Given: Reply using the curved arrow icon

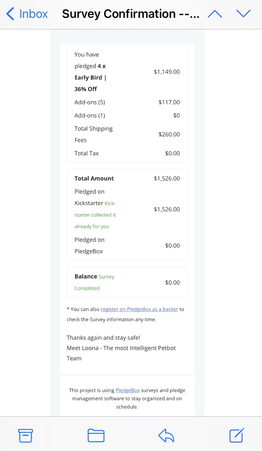Looking at the screenshot, I should click(x=166, y=436).
